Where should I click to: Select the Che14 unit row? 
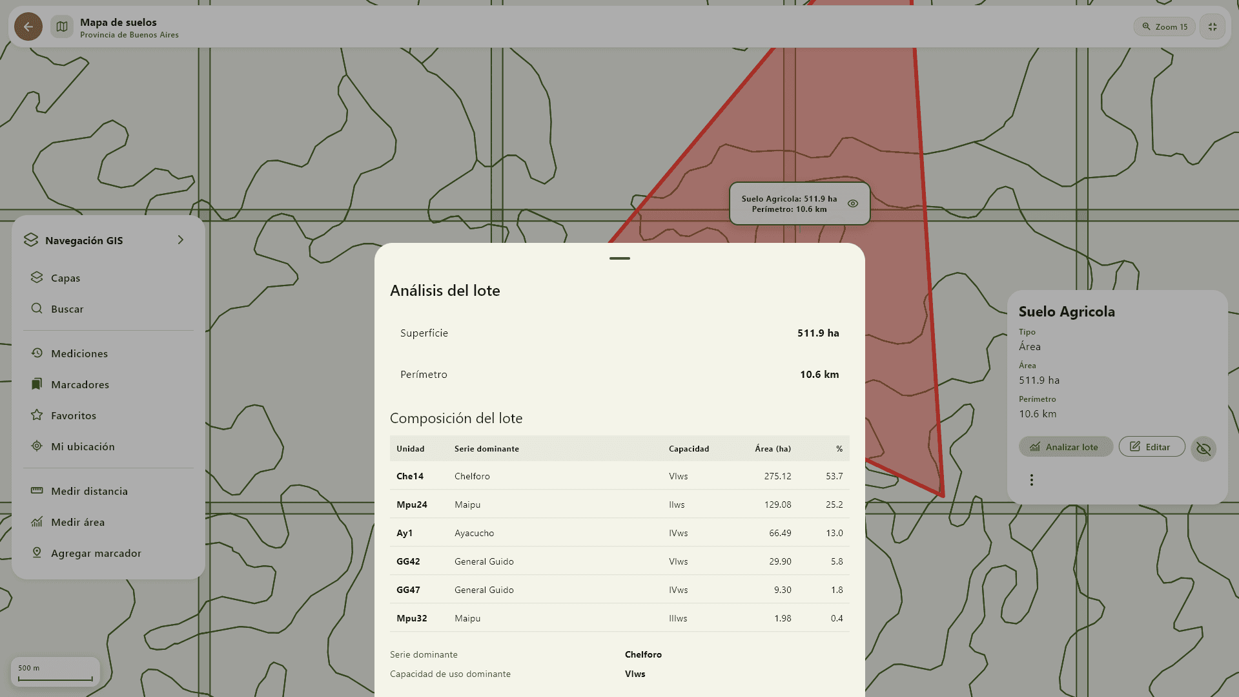point(620,476)
